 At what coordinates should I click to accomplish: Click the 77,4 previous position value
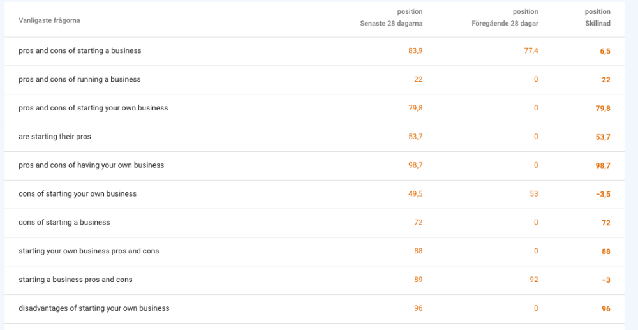coord(531,50)
